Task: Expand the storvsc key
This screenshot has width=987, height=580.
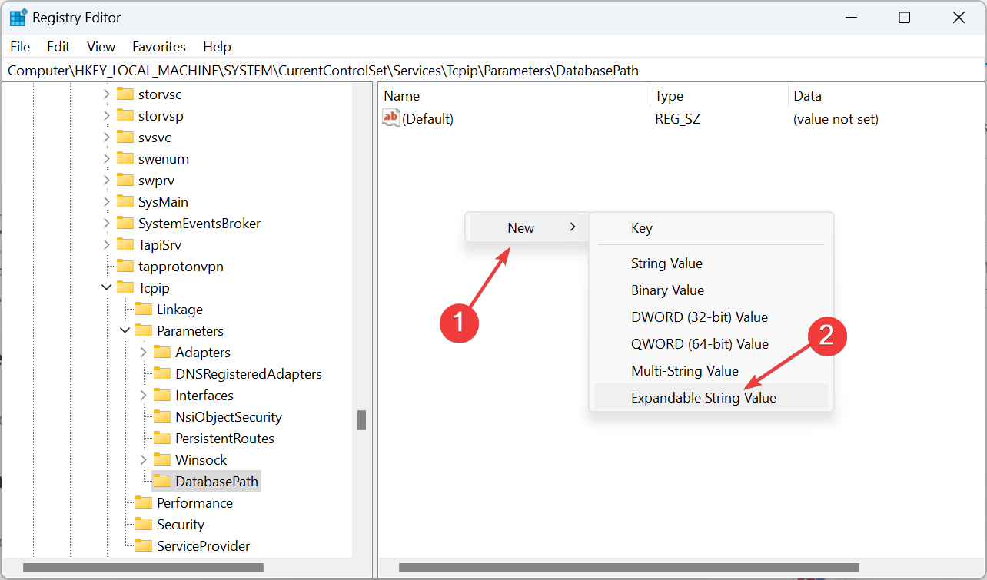Action: click(x=107, y=94)
